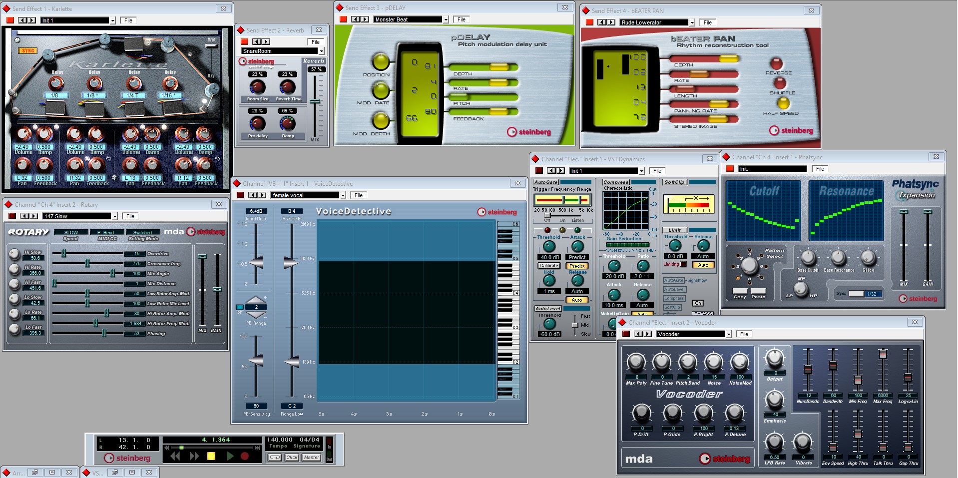Screen dimensions: 958x478
Task: Open Monster Beat preset dropdown in pDELAY
Action: [x=446, y=19]
